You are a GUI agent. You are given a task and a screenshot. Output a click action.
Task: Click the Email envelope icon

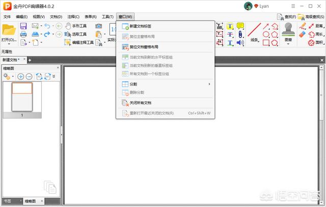coord(35,26)
